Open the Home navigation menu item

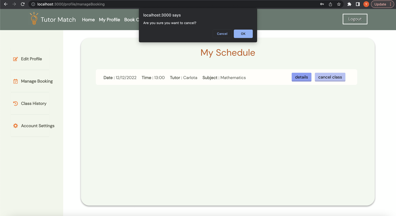(88, 19)
